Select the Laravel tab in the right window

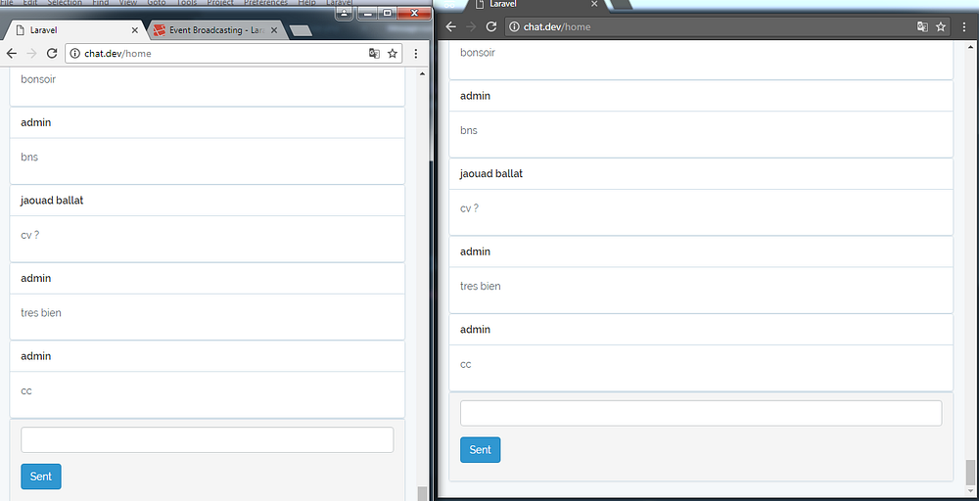(x=535, y=4)
